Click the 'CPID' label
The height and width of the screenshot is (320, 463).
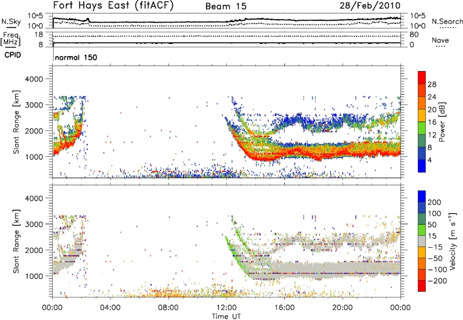13,55
